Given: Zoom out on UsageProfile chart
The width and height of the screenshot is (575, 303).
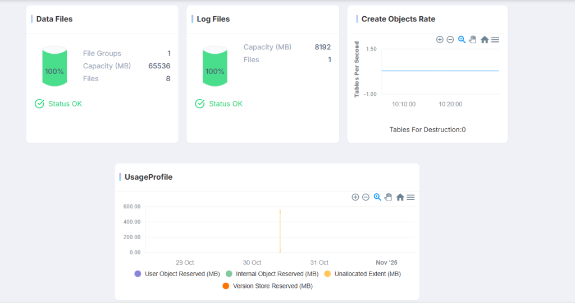Looking at the screenshot, I should [x=366, y=197].
